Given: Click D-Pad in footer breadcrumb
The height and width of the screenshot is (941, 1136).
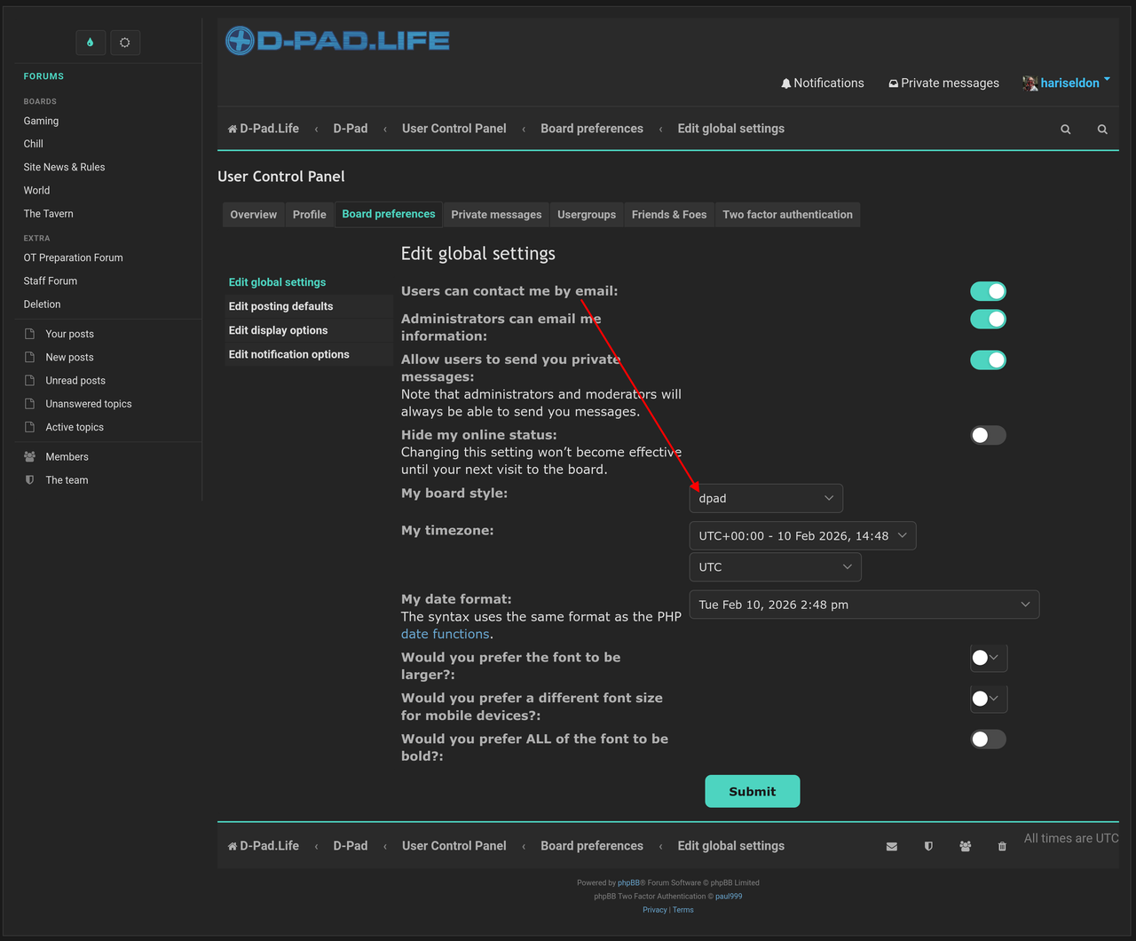Looking at the screenshot, I should pos(351,846).
